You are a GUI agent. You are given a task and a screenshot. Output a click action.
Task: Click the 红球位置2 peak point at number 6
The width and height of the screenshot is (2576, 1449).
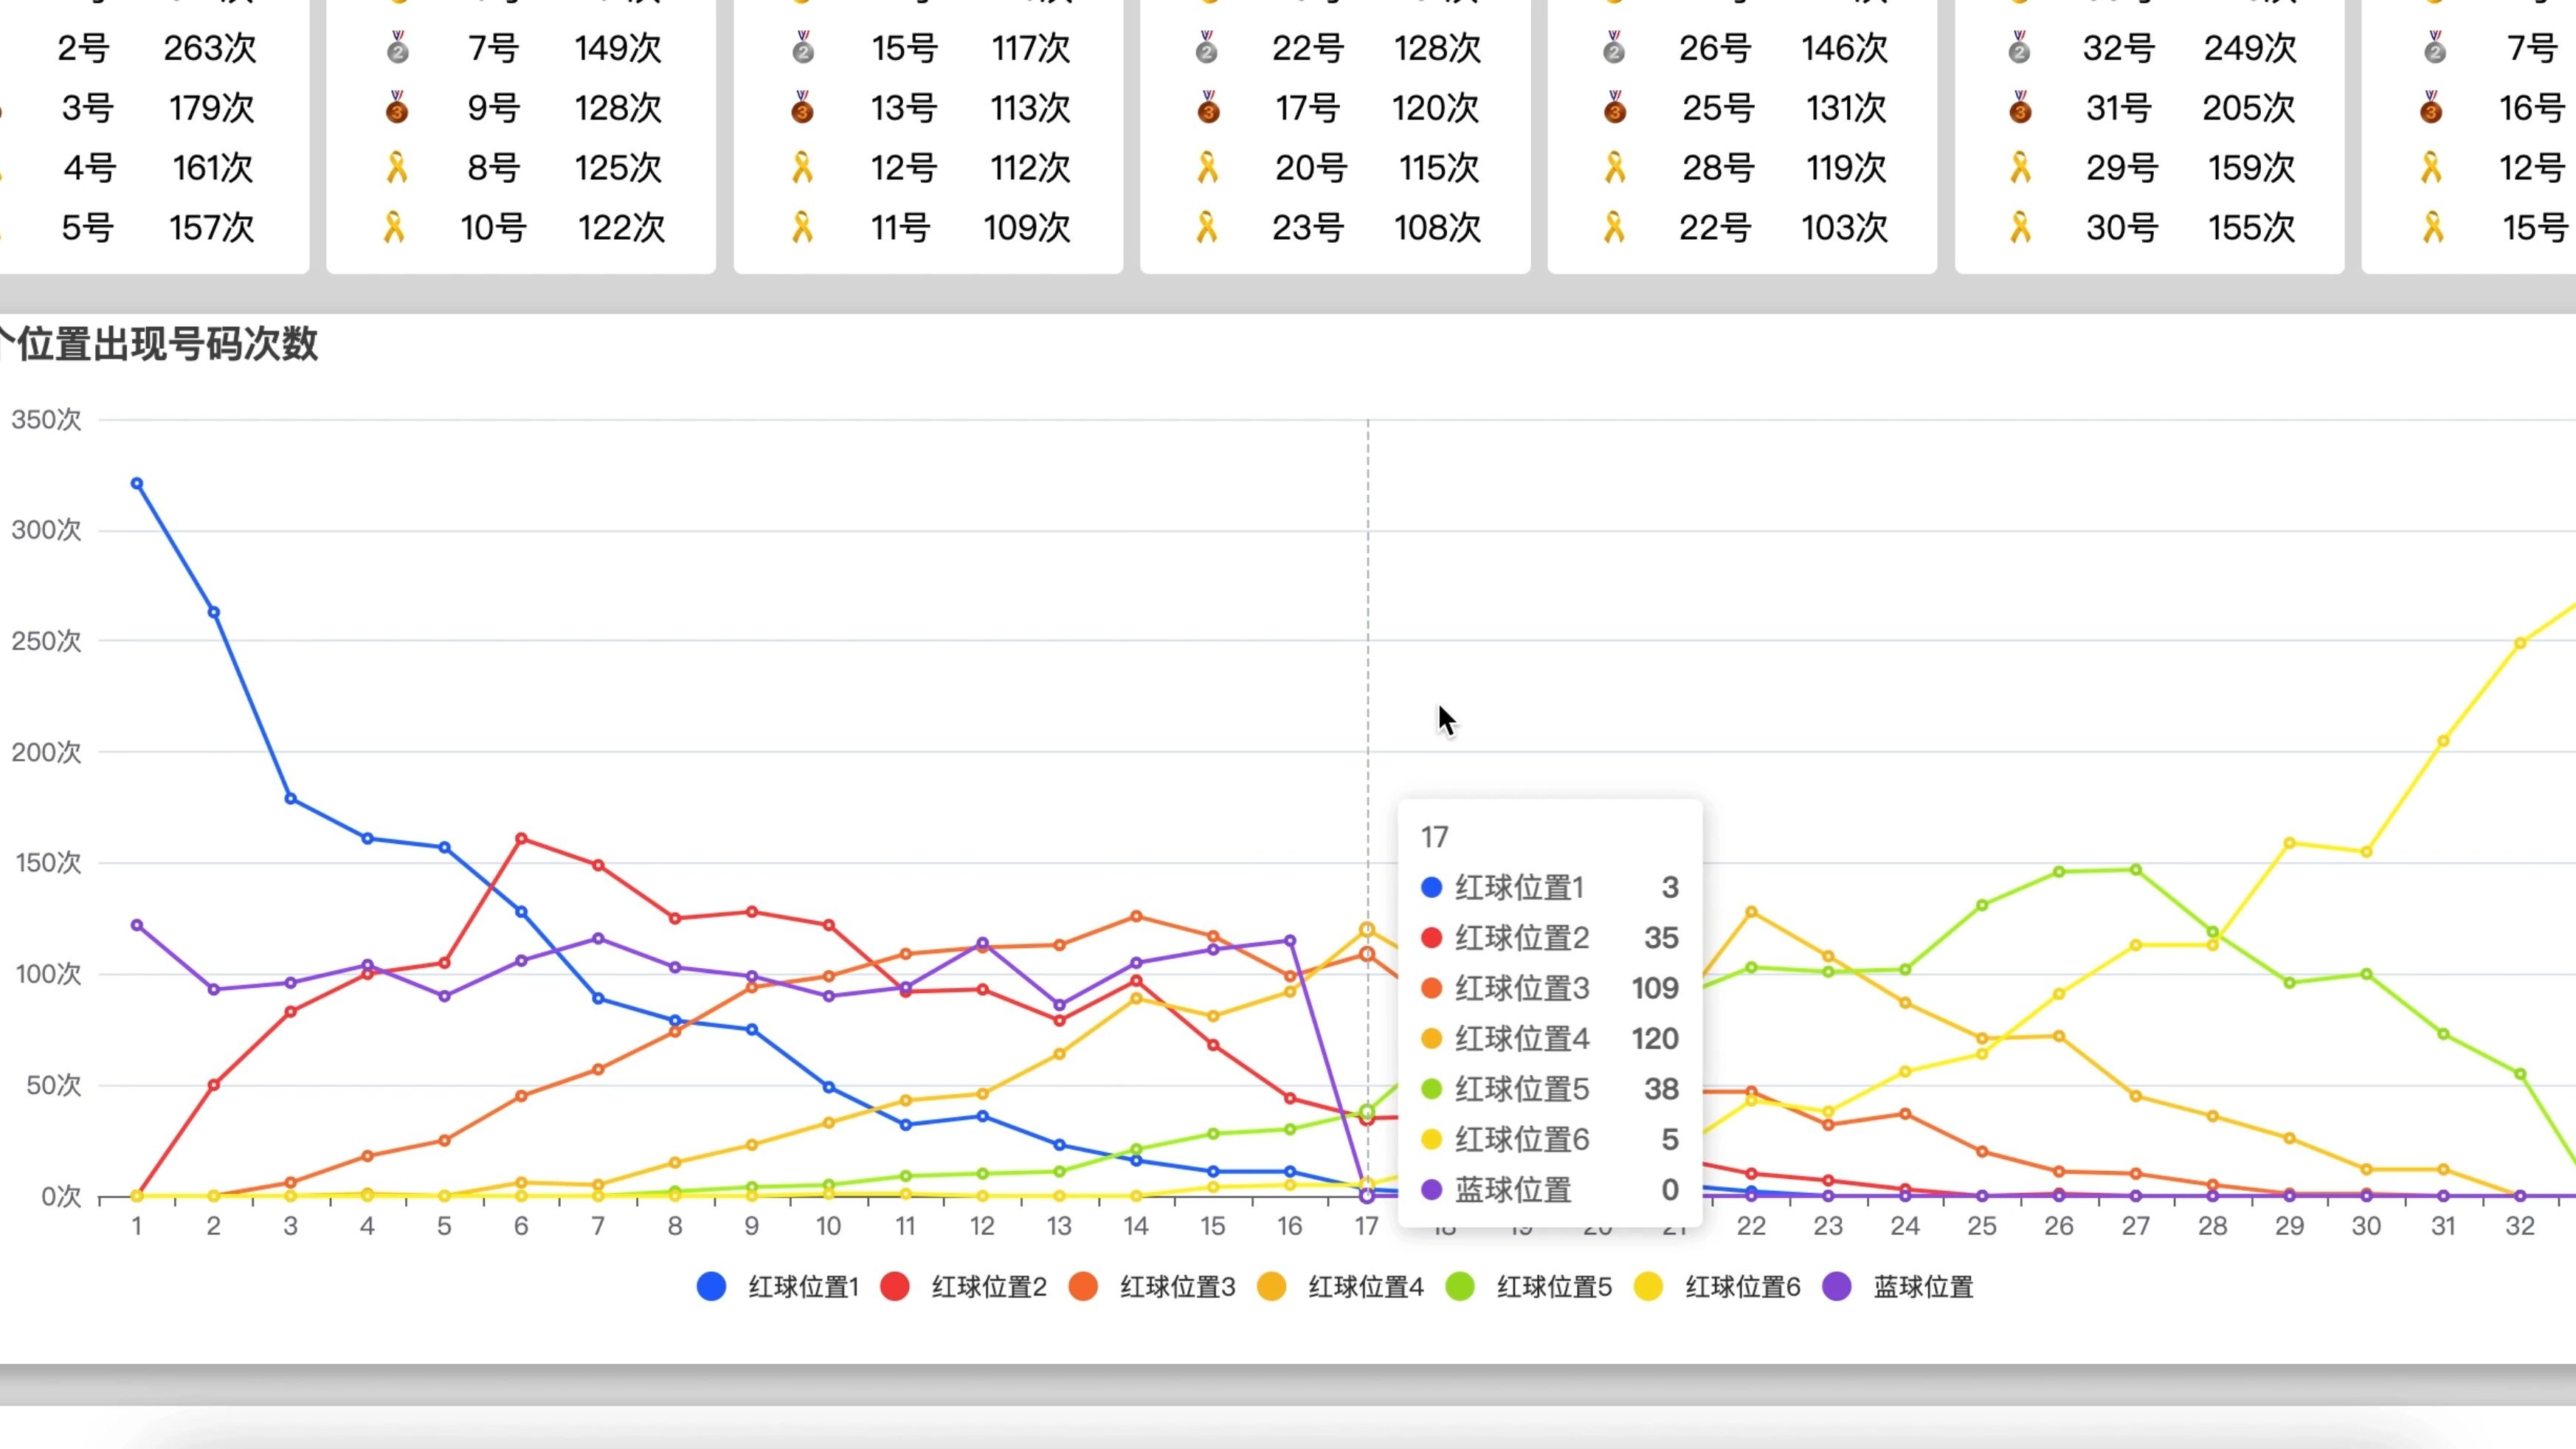point(521,839)
